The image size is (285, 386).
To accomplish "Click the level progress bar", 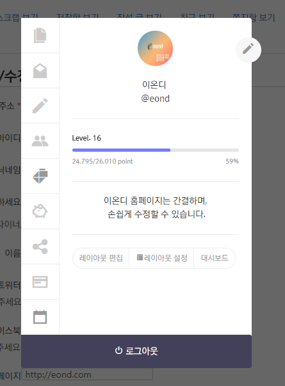I will 156,150.
